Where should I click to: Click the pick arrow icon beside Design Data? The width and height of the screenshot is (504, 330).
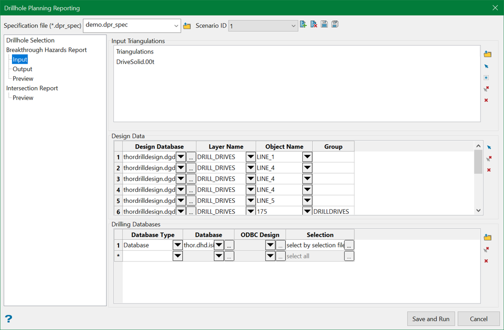[489, 147]
